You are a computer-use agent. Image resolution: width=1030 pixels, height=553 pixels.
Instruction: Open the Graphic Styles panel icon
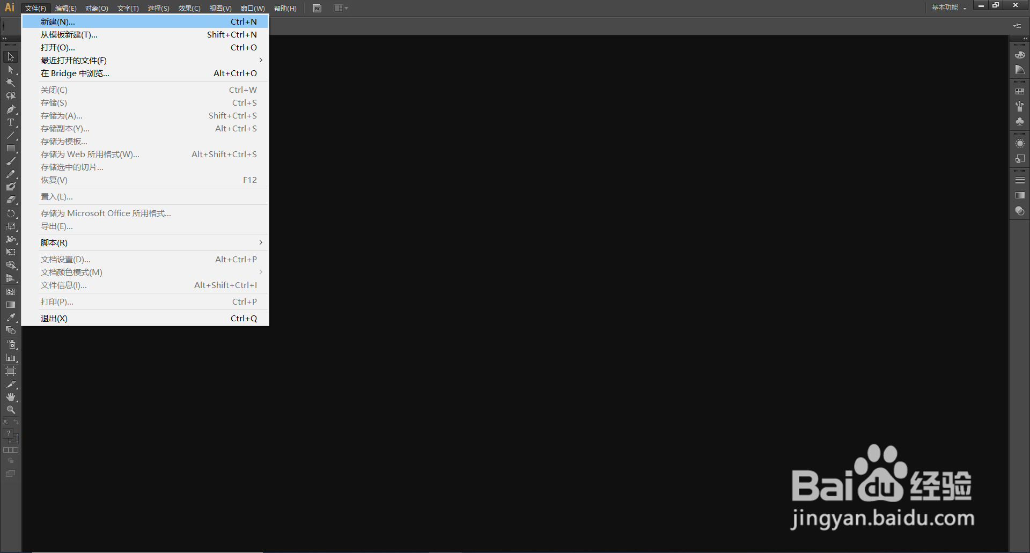pos(1020,159)
